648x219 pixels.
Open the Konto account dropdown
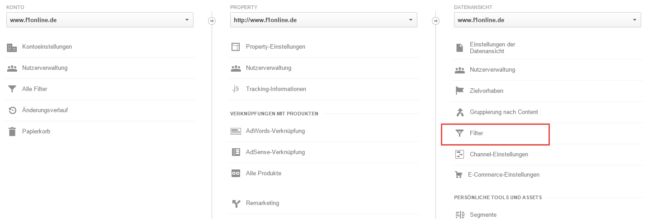(100, 20)
